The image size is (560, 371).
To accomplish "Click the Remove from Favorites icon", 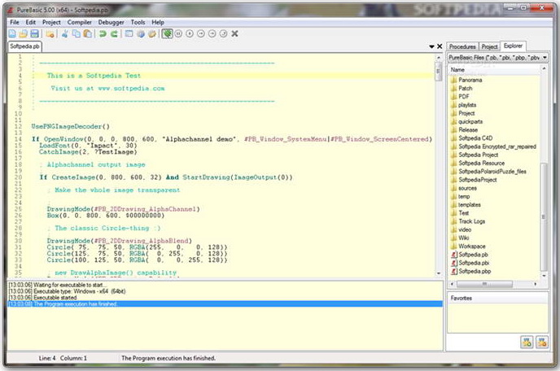I will 542,342.
